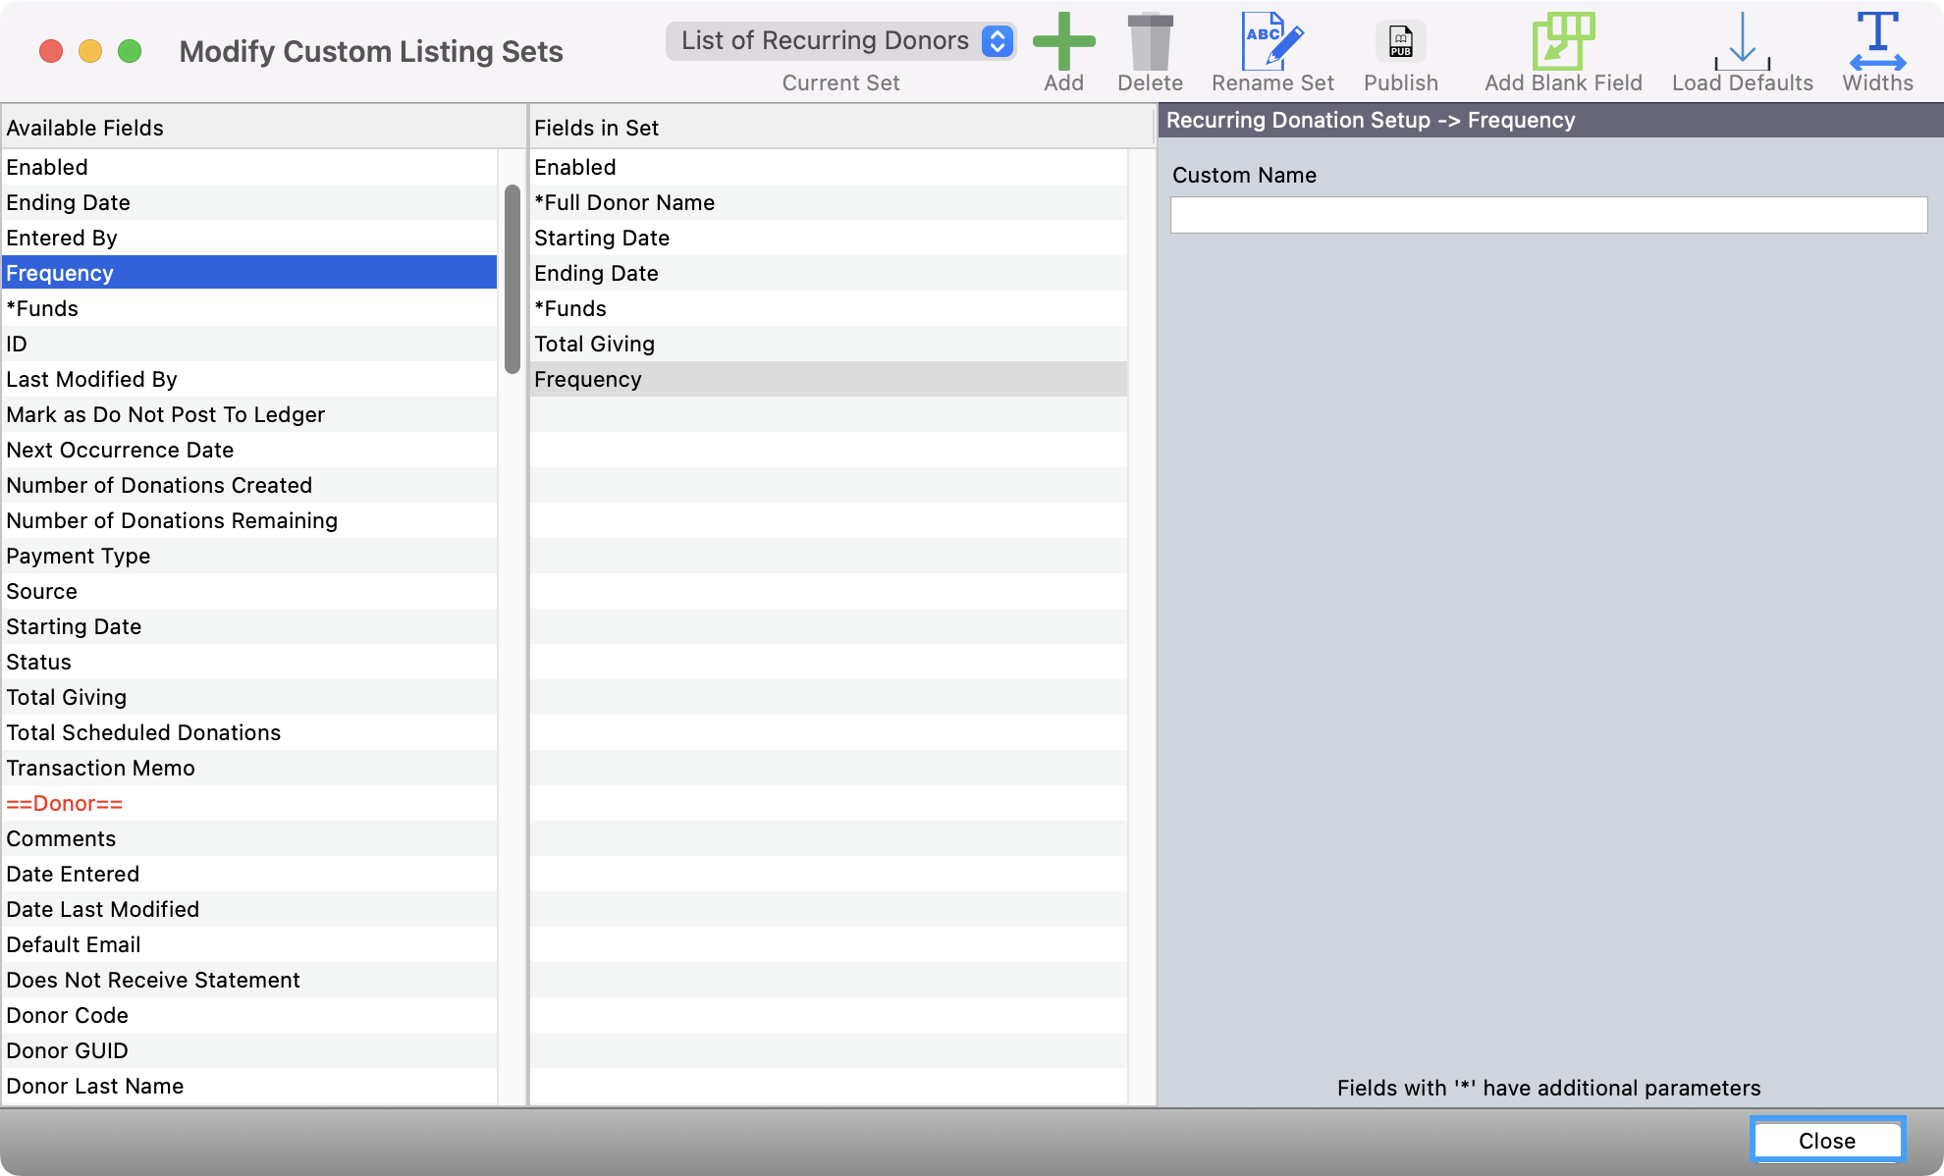Screen dimensions: 1944x1176
Task: Click the Load Defaults arrow icon
Action: 1742,42
